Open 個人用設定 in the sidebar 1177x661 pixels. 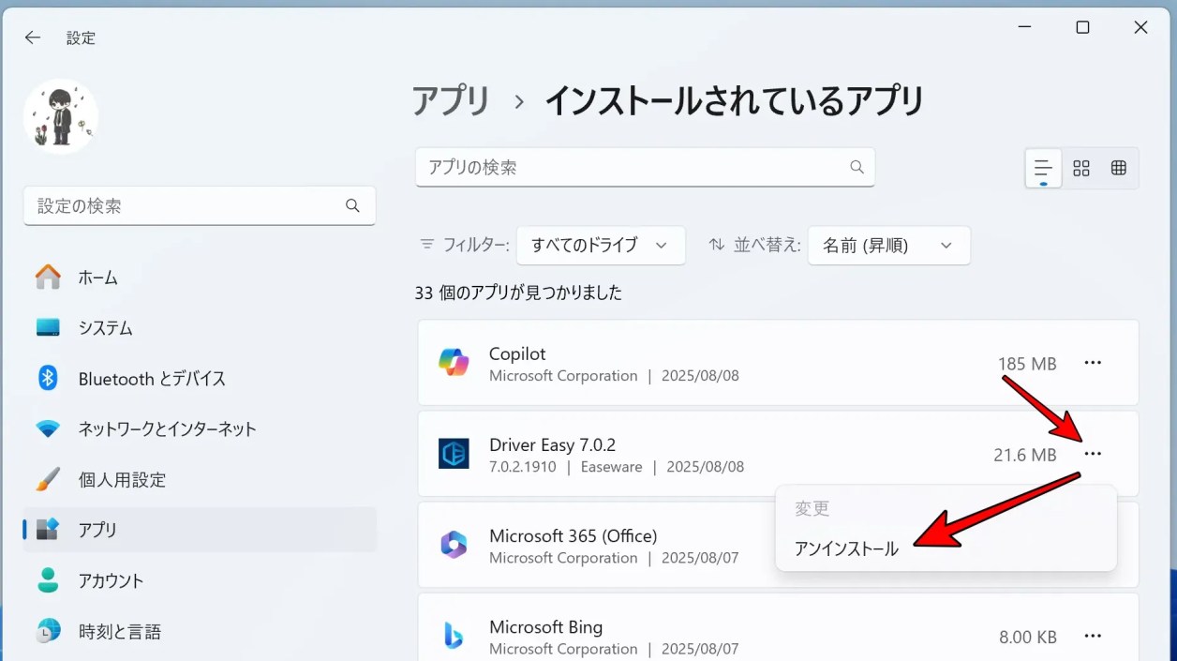pos(200,480)
